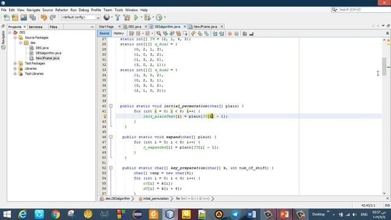Viewport: 391px width, 220px height.
Task: Minimize the Projects panel
Action: tap(92, 27)
